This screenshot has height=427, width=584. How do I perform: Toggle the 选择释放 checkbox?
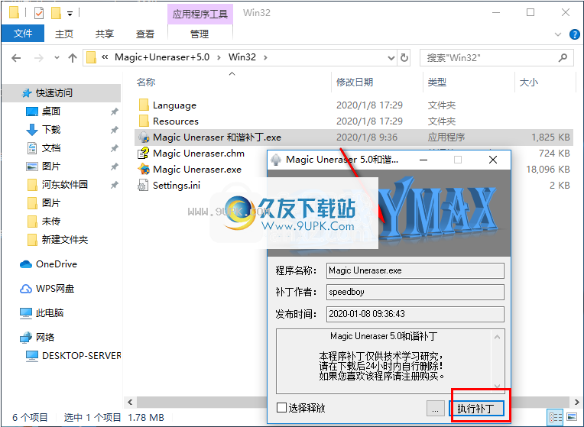coord(281,407)
